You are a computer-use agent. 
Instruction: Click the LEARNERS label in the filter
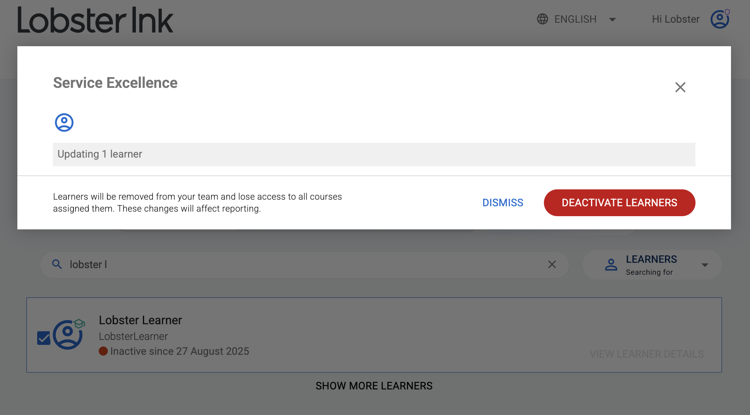[651, 259]
